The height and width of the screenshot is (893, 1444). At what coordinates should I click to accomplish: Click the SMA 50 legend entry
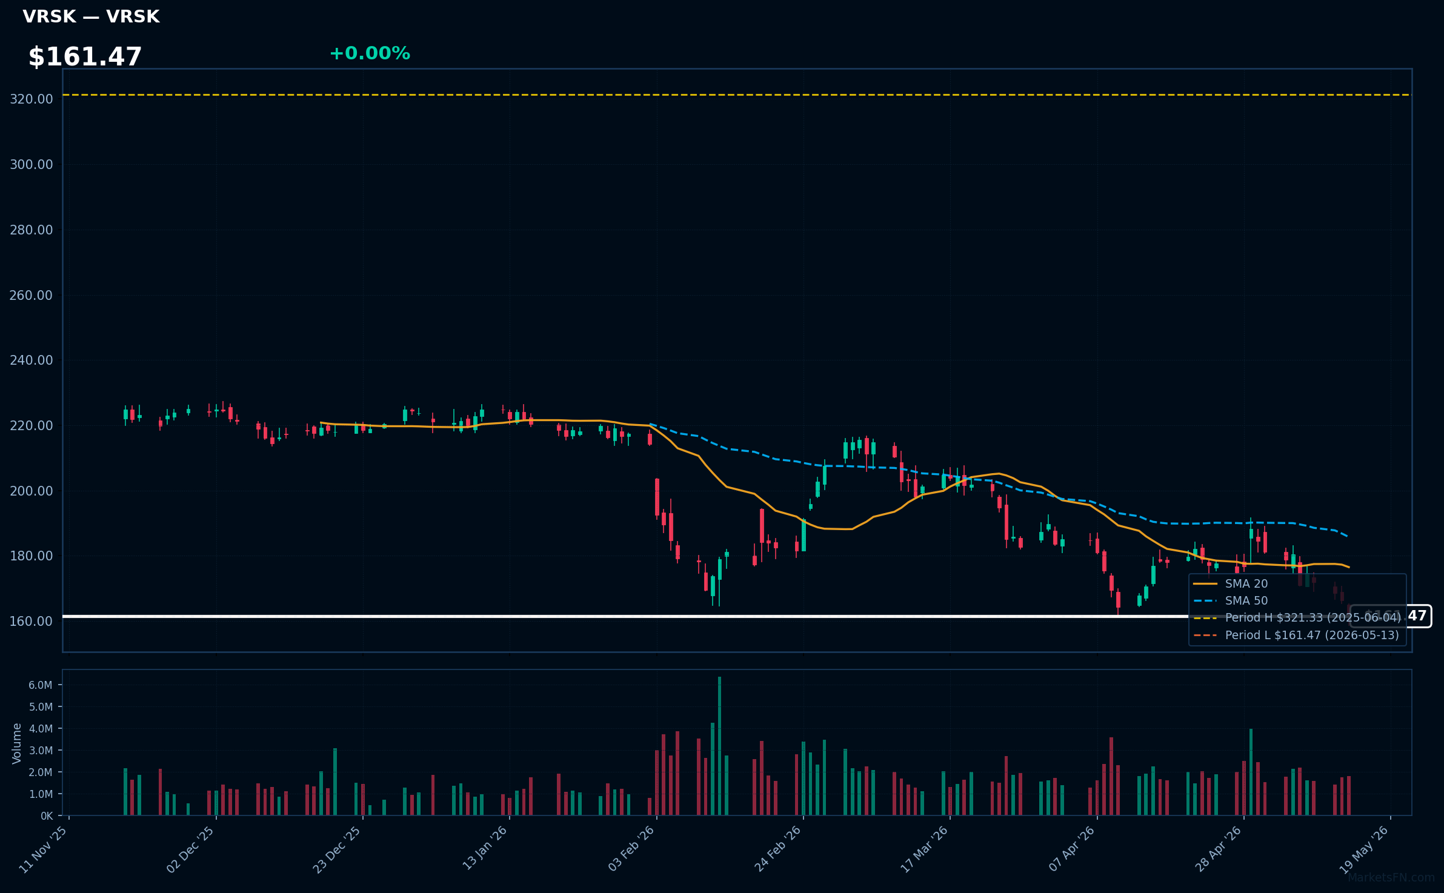click(1231, 600)
